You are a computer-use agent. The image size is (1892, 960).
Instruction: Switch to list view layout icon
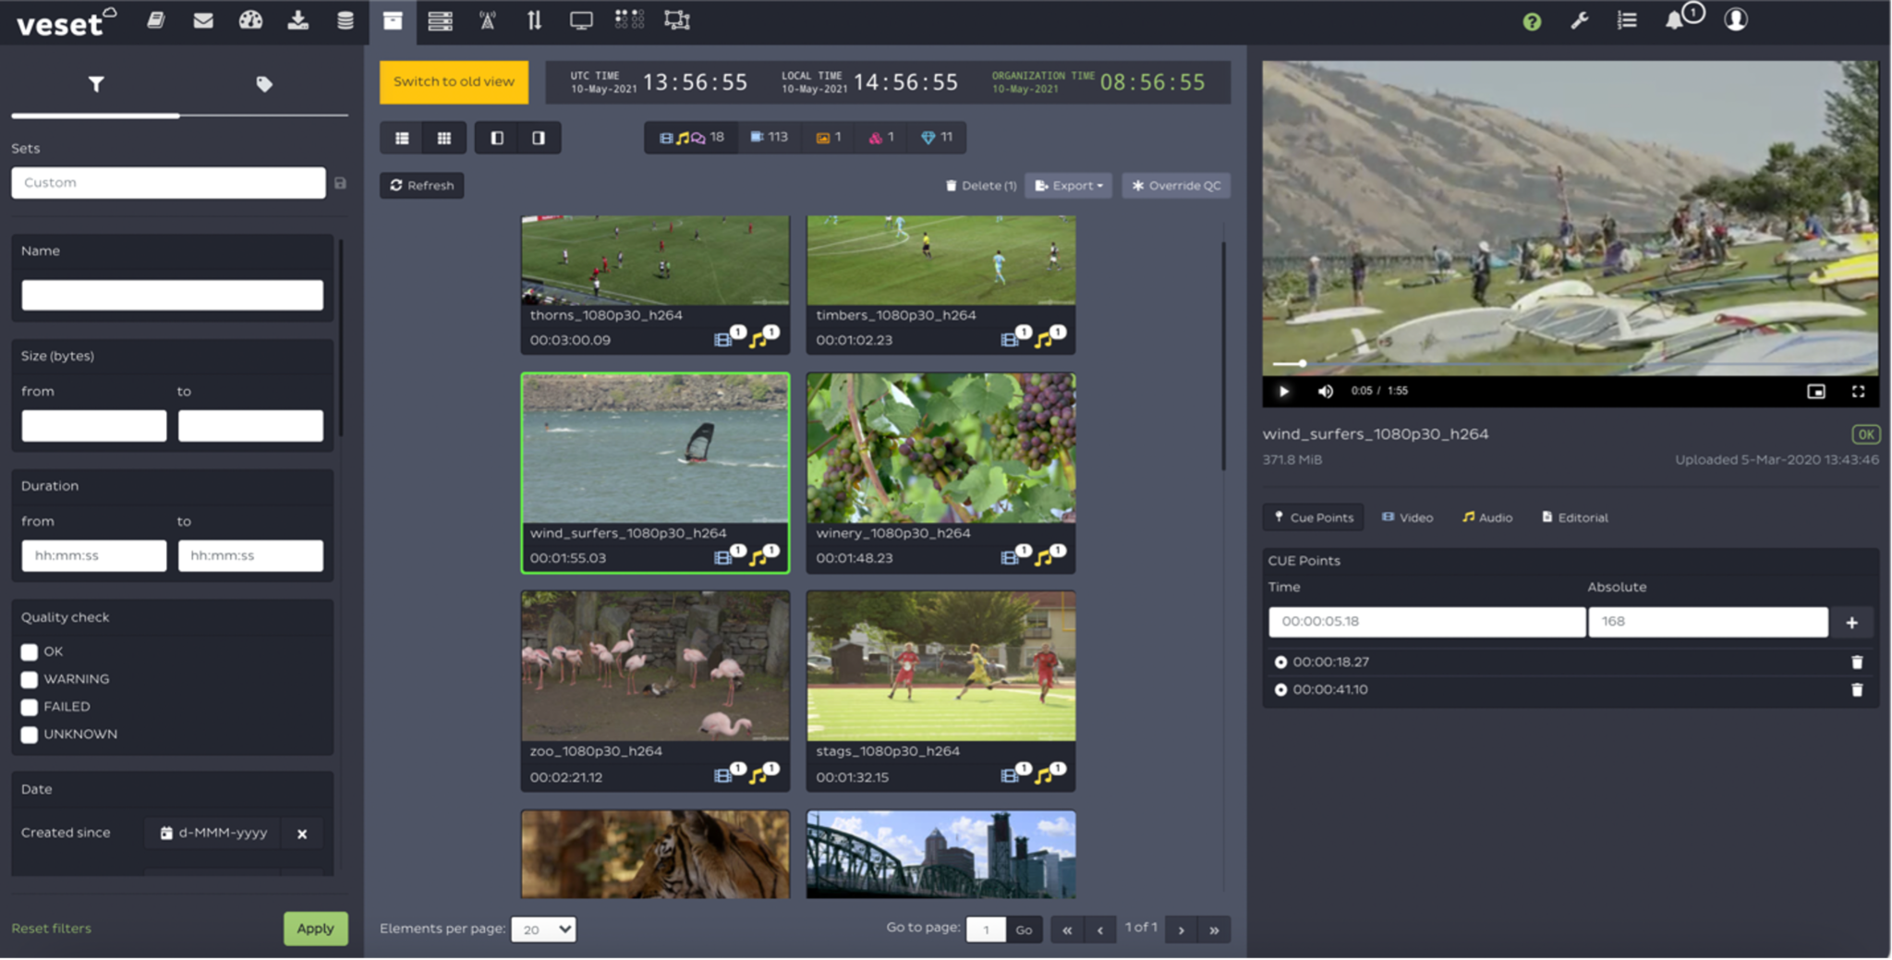click(402, 138)
